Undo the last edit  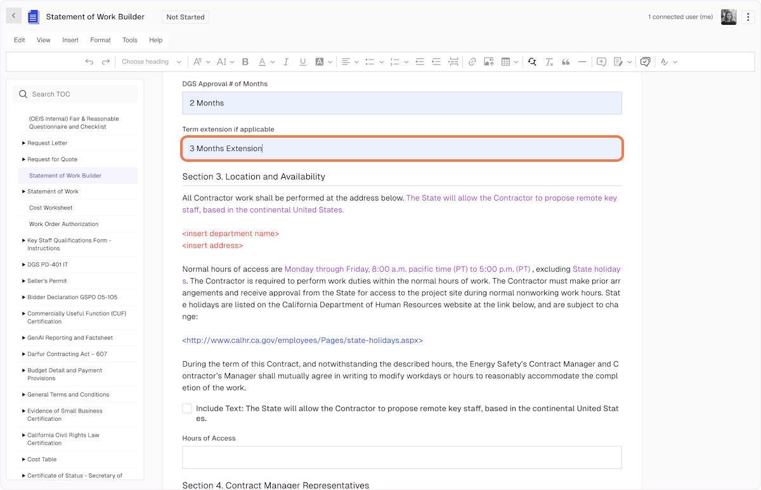(89, 62)
